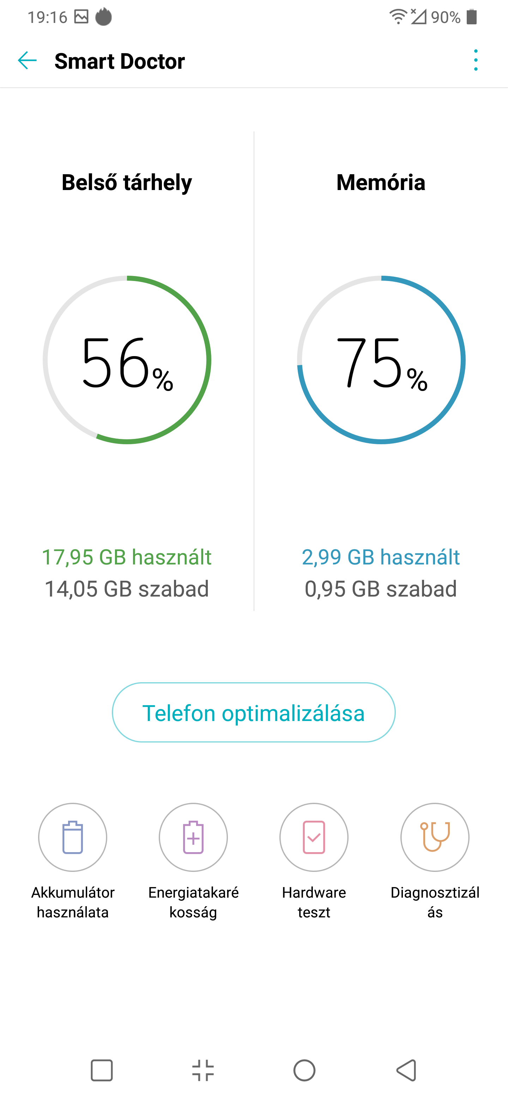508x1100 pixels.
Task: Select the 56% internal storage gauge
Action: (127, 360)
